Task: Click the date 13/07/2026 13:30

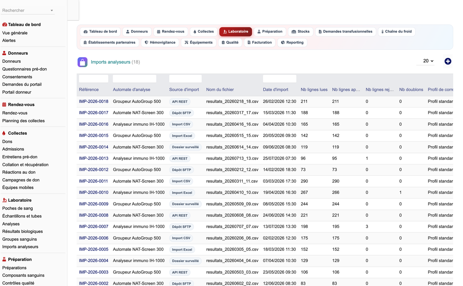Action: click(x=280, y=226)
